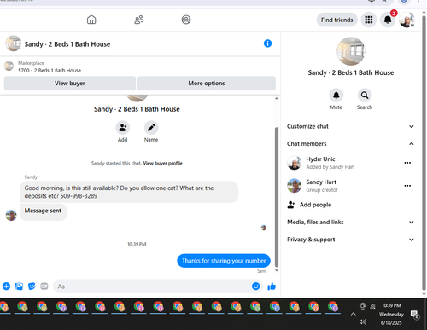427x330 pixels.
Task: Open the emoji smiley picker
Action: click(x=255, y=287)
